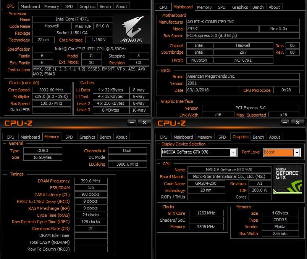Click memory type field DDR3
This screenshot has width=307, height=259.
point(43,150)
